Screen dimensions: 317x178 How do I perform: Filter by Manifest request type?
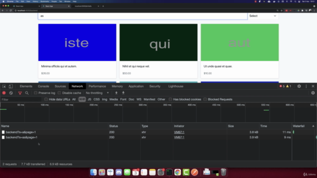pyautogui.click(x=150, y=99)
